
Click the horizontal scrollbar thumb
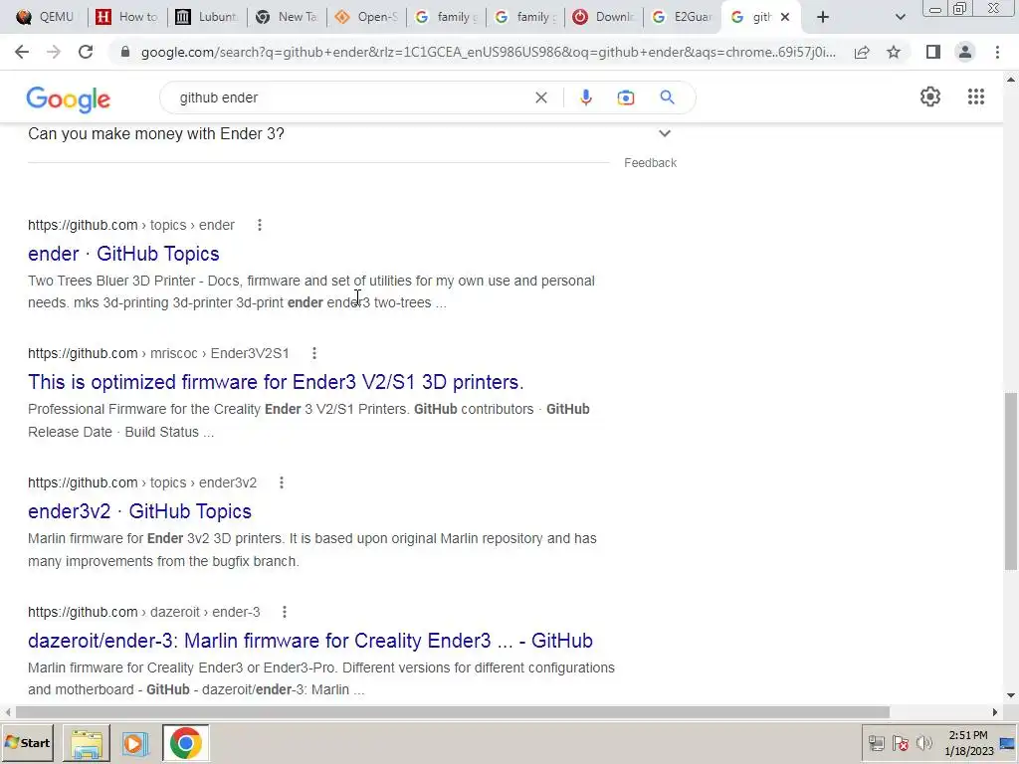(452, 712)
